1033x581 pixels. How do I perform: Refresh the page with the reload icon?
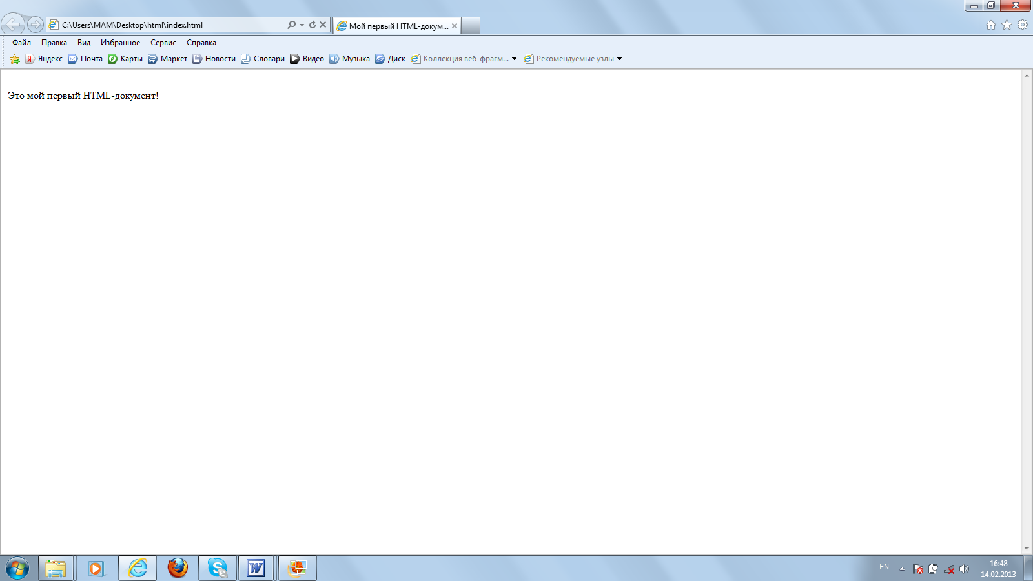[x=312, y=25]
